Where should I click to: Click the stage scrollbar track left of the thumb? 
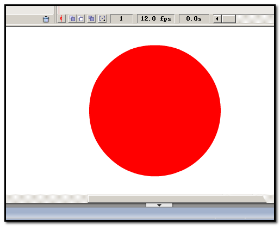click(47, 199)
